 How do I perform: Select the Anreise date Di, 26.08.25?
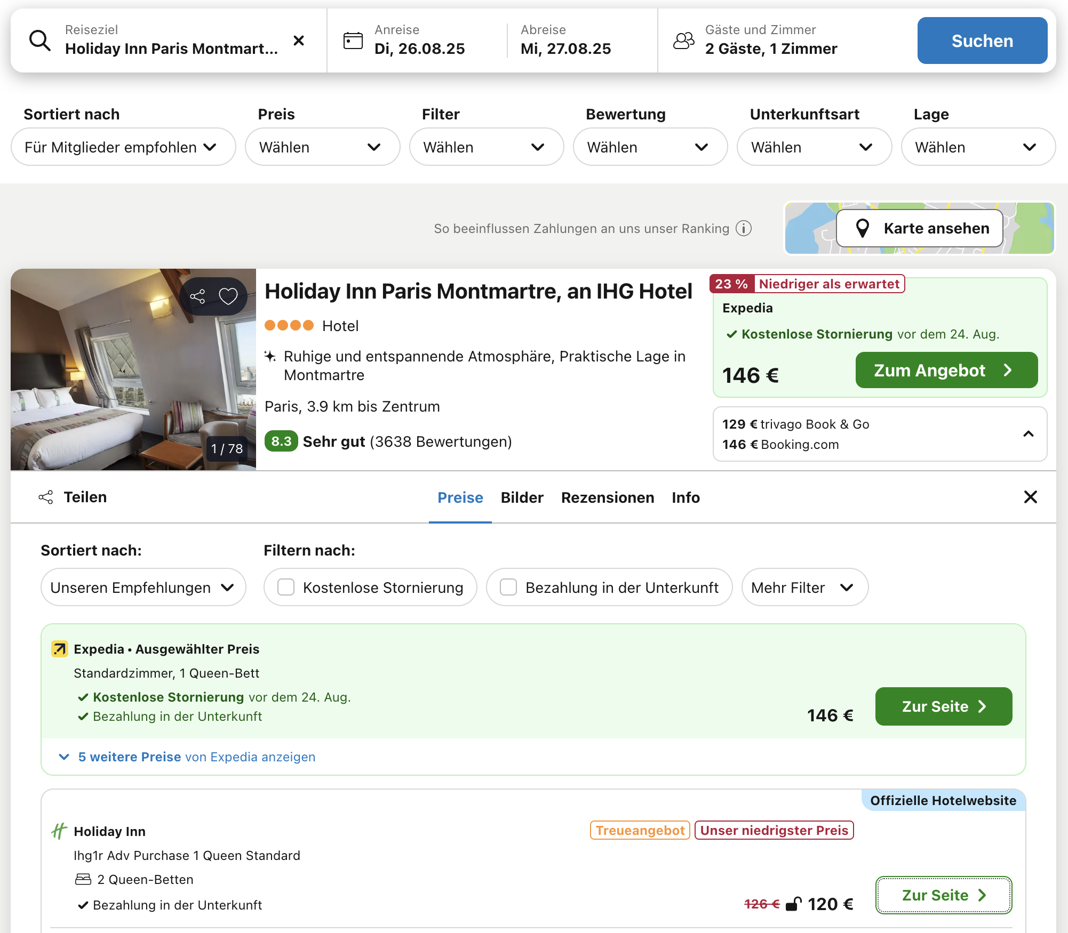click(x=420, y=49)
